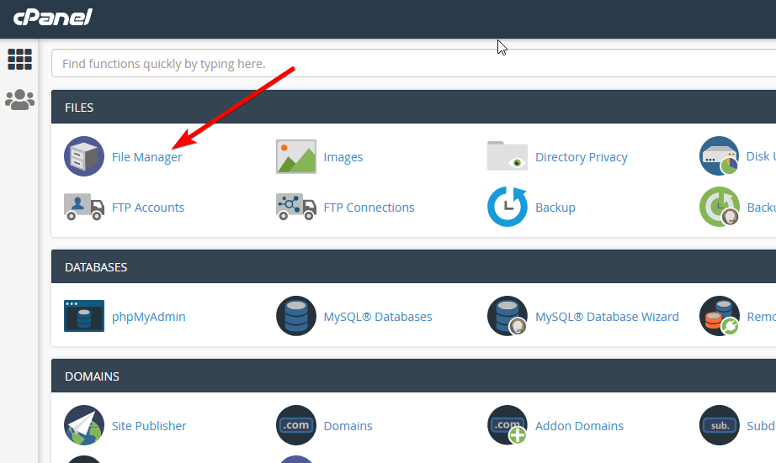Click the green Backup Wizard icon
Screen dimensions: 776x463
(x=719, y=207)
